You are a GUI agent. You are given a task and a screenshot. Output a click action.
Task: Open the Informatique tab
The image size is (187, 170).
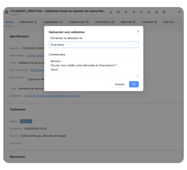tap(105, 22)
